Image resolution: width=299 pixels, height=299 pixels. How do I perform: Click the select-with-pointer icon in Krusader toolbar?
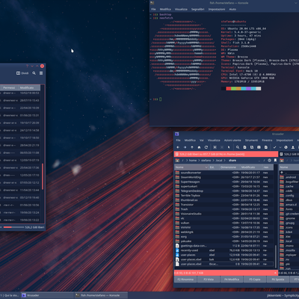pyautogui.click(x=229, y=147)
